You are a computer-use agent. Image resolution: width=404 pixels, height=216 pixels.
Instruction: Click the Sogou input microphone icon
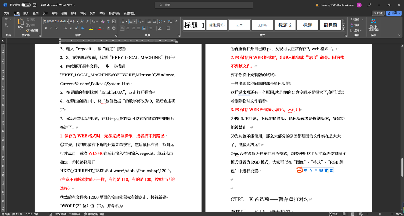click(316, 170)
